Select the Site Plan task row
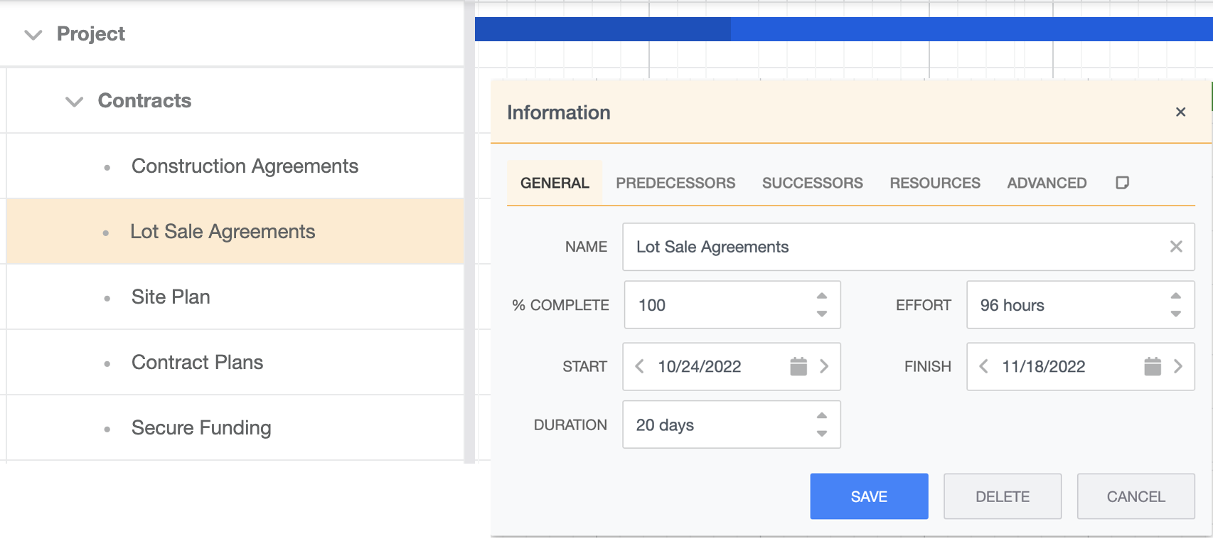1213x539 pixels. [235, 297]
